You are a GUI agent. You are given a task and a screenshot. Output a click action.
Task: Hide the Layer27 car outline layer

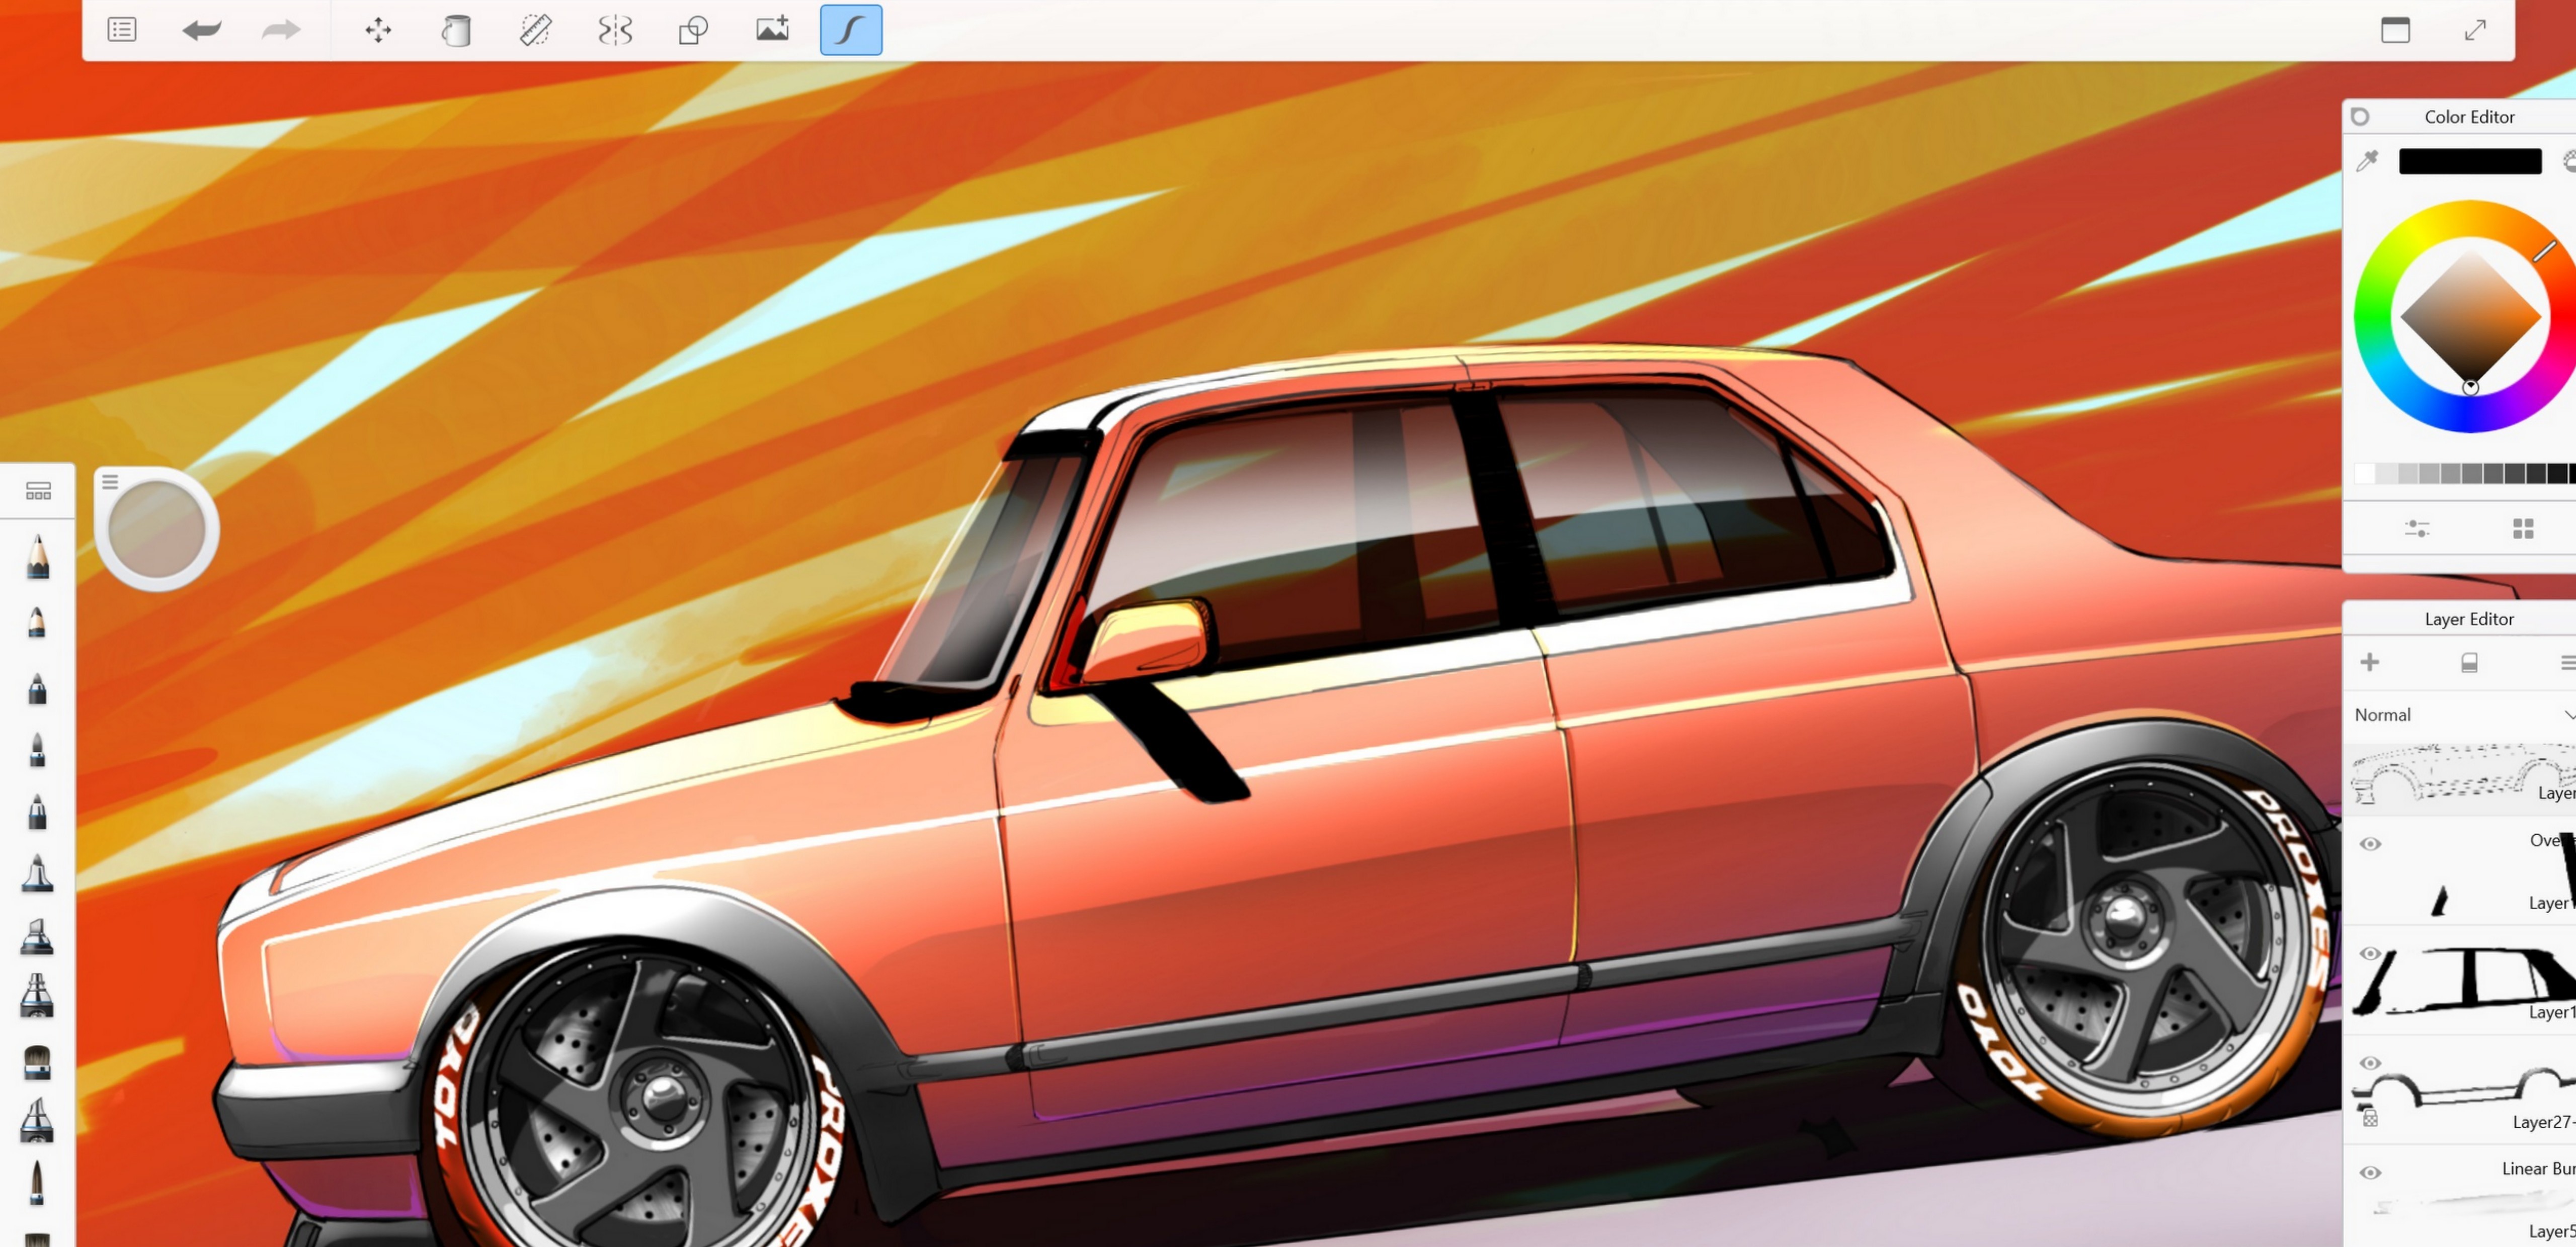coord(2369,1063)
